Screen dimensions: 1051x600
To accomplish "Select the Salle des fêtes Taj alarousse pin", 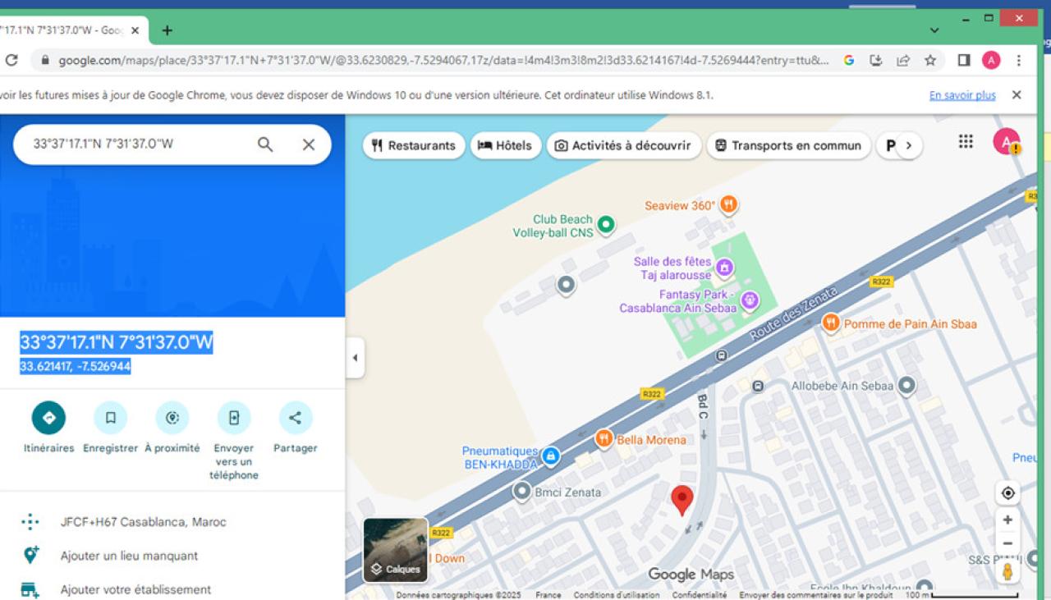I will [724, 267].
